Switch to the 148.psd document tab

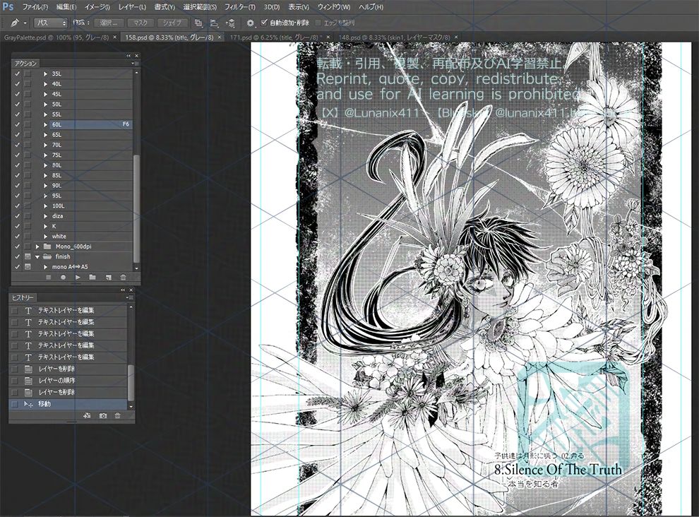[x=395, y=37]
